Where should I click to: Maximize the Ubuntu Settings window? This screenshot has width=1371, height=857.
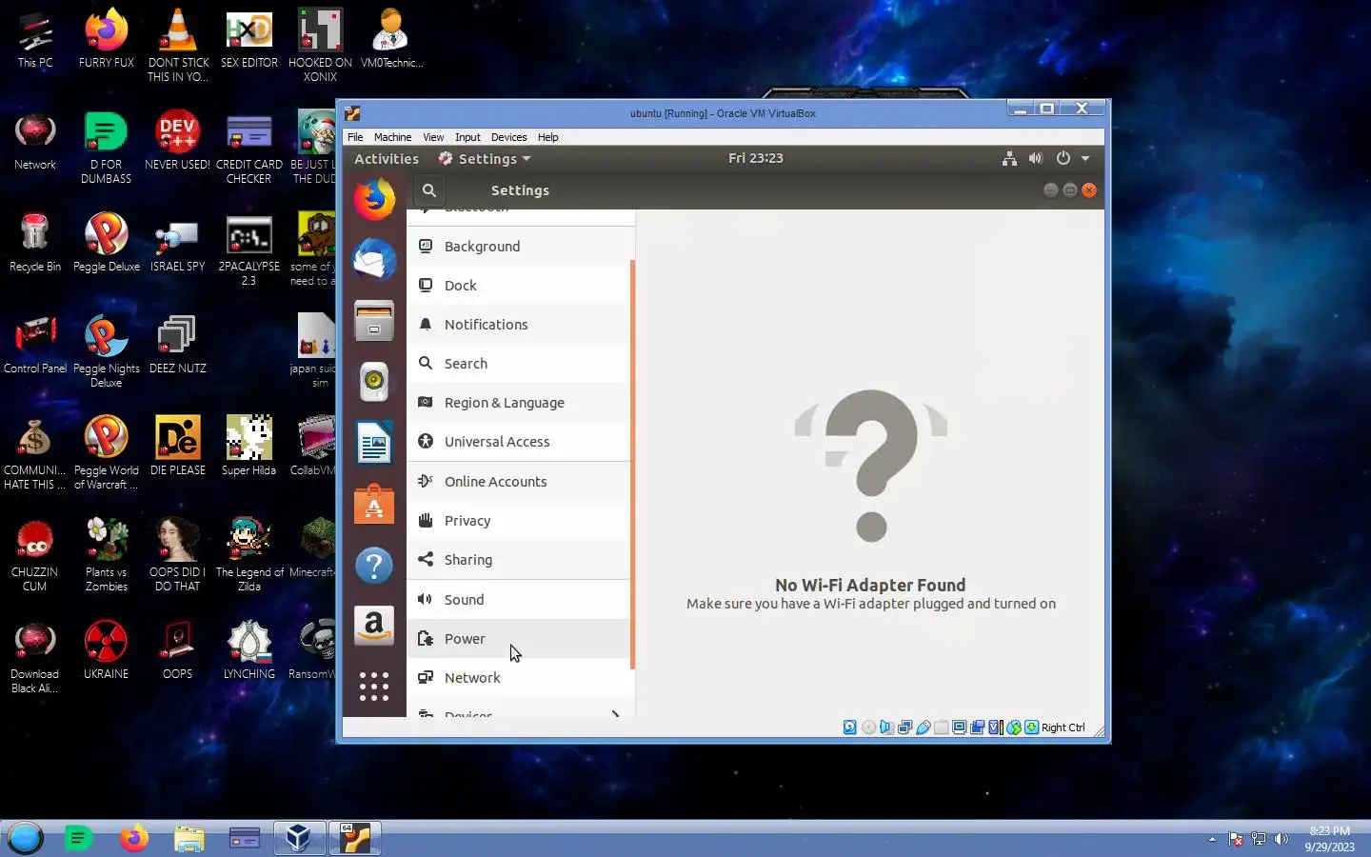tap(1070, 190)
